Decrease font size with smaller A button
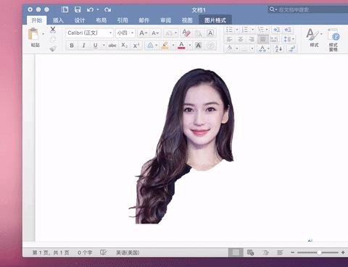Screen dimensions: 348x267 [x=155, y=33]
